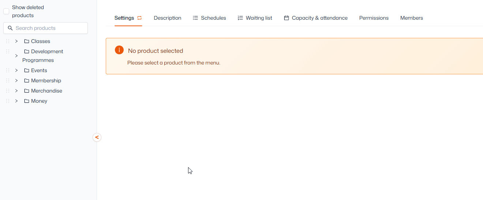Screen dimensions: 483x200
Task: Click the orange info icon in alert
Action: 119,50
